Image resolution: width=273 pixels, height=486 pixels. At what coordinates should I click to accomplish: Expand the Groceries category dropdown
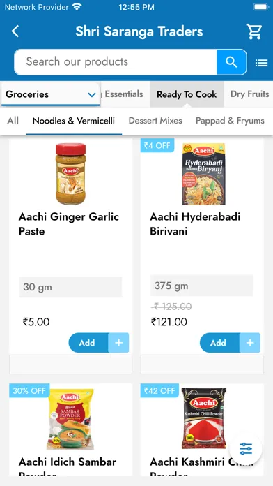point(50,94)
